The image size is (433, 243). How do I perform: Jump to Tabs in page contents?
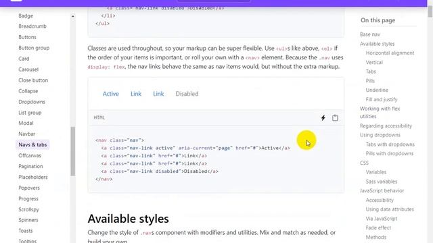tap(371, 72)
